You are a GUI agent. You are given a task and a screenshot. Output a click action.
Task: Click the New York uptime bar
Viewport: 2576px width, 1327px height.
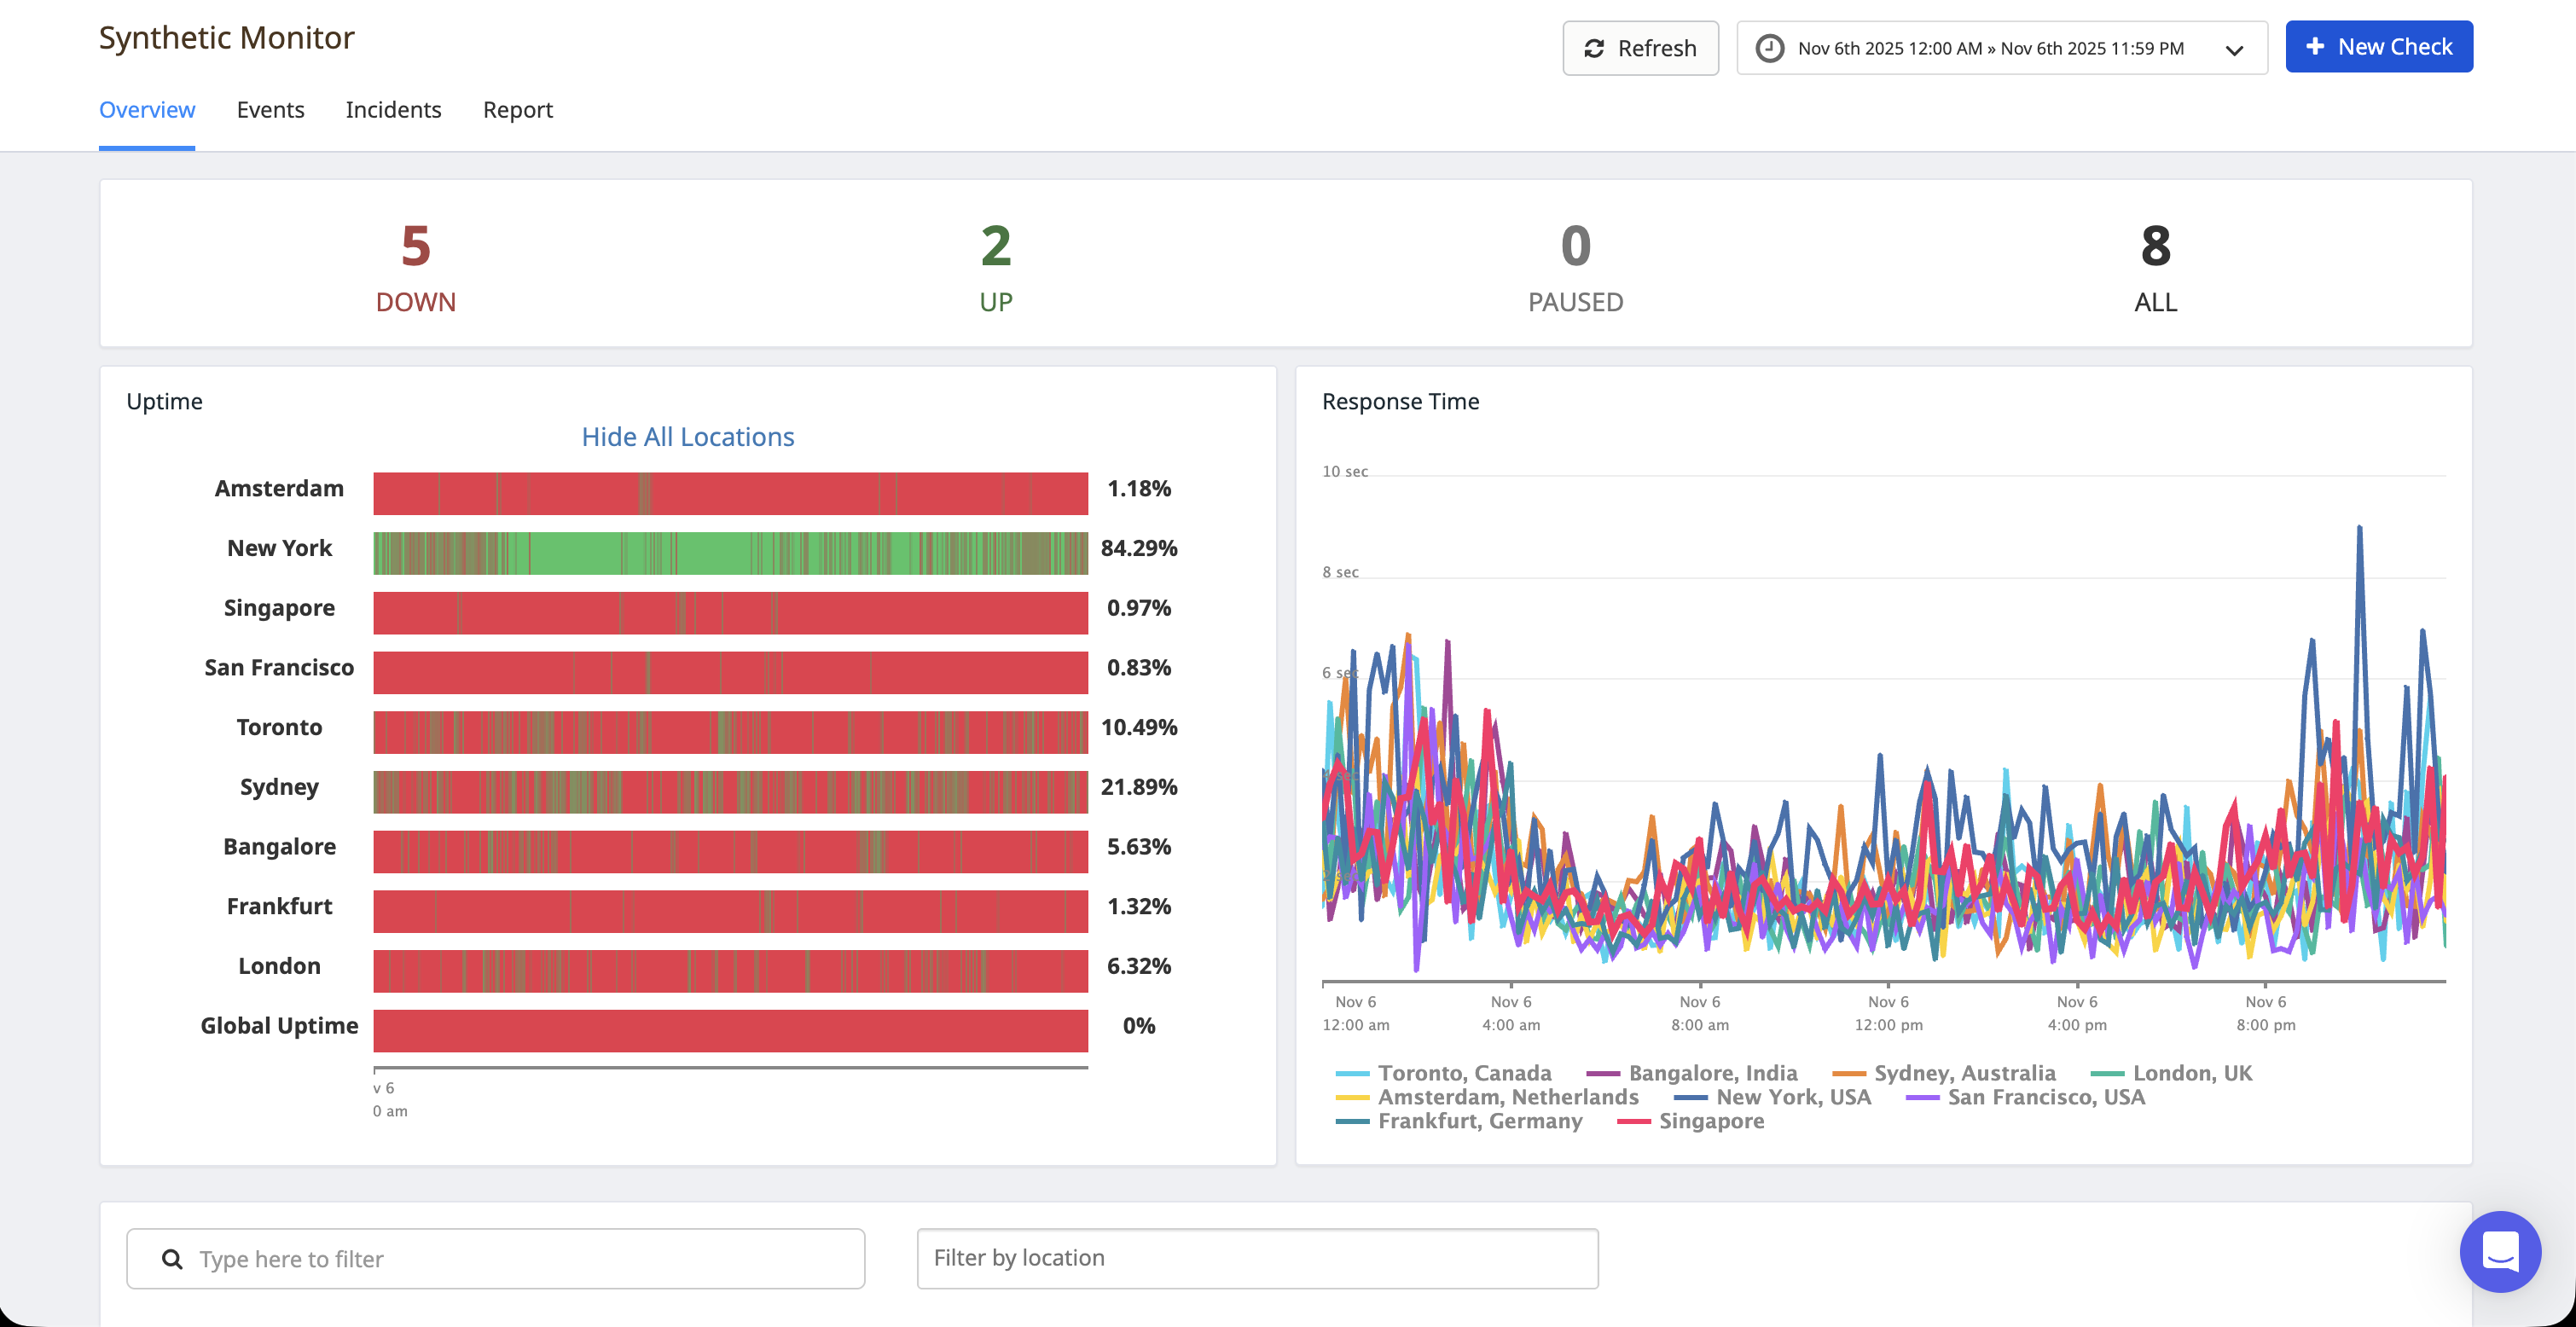(x=730, y=553)
